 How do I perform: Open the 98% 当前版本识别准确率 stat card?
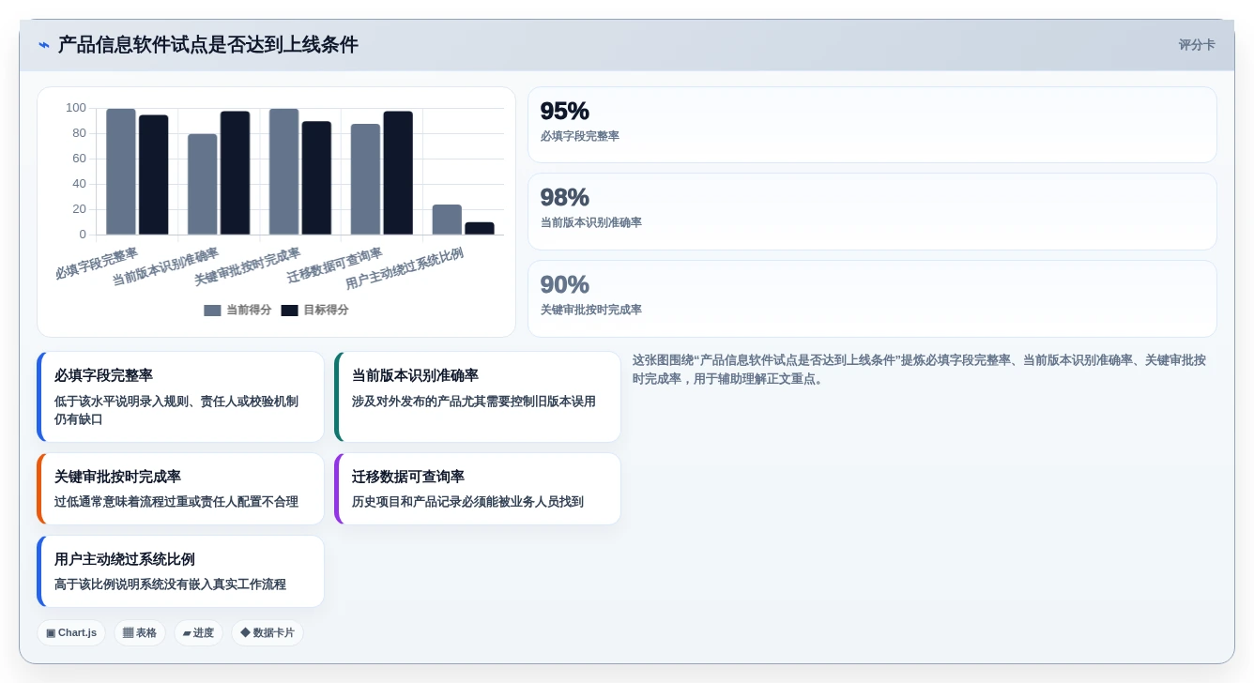tap(872, 211)
